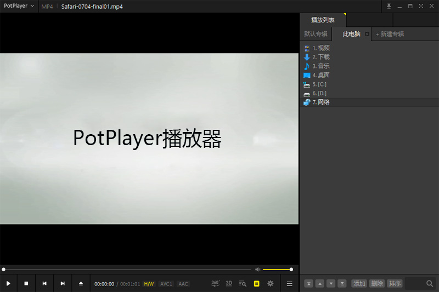Image resolution: width=439 pixels, height=292 pixels.
Task: Select the 2. 下载 playlist item
Action: pyautogui.click(x=321, y=57)
